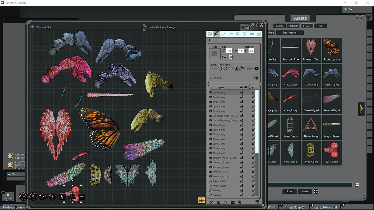Open the lighting tool with lightbulb icon

pos(245,34)
